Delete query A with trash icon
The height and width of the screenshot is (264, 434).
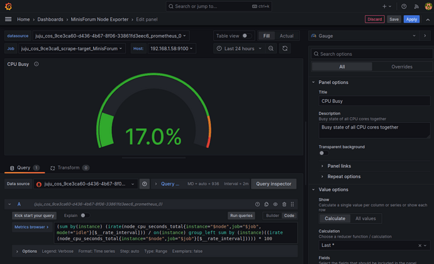coord(284,204)
